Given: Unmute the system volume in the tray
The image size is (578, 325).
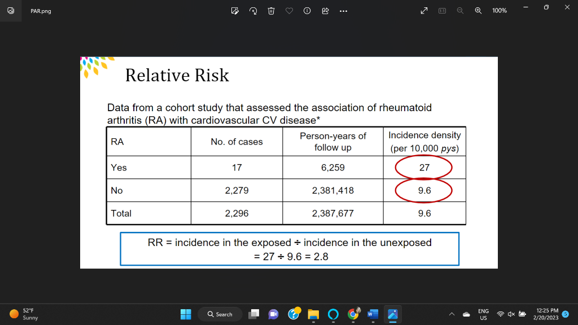Looking at the screenshot, I should click(511, 314).
